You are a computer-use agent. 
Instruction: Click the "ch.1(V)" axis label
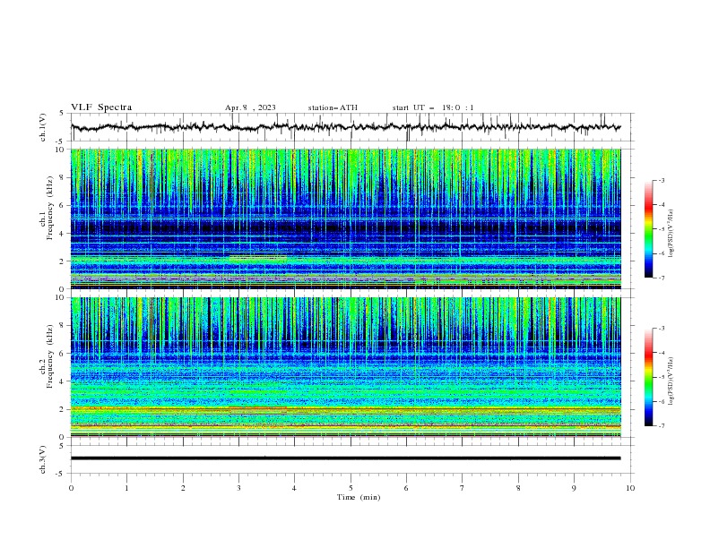pyautogui.click(x=43, y=127)
